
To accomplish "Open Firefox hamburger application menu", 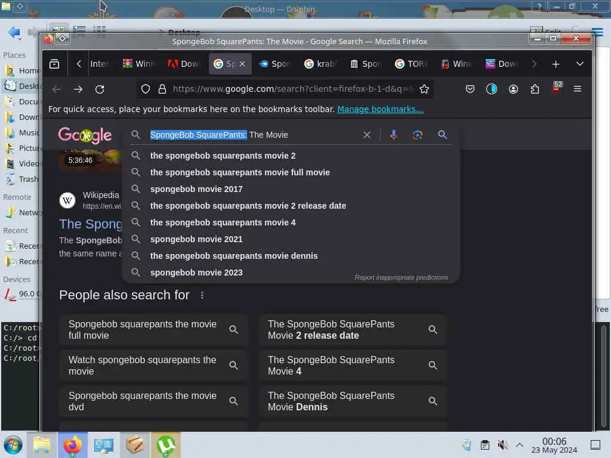I will [578, 89].
